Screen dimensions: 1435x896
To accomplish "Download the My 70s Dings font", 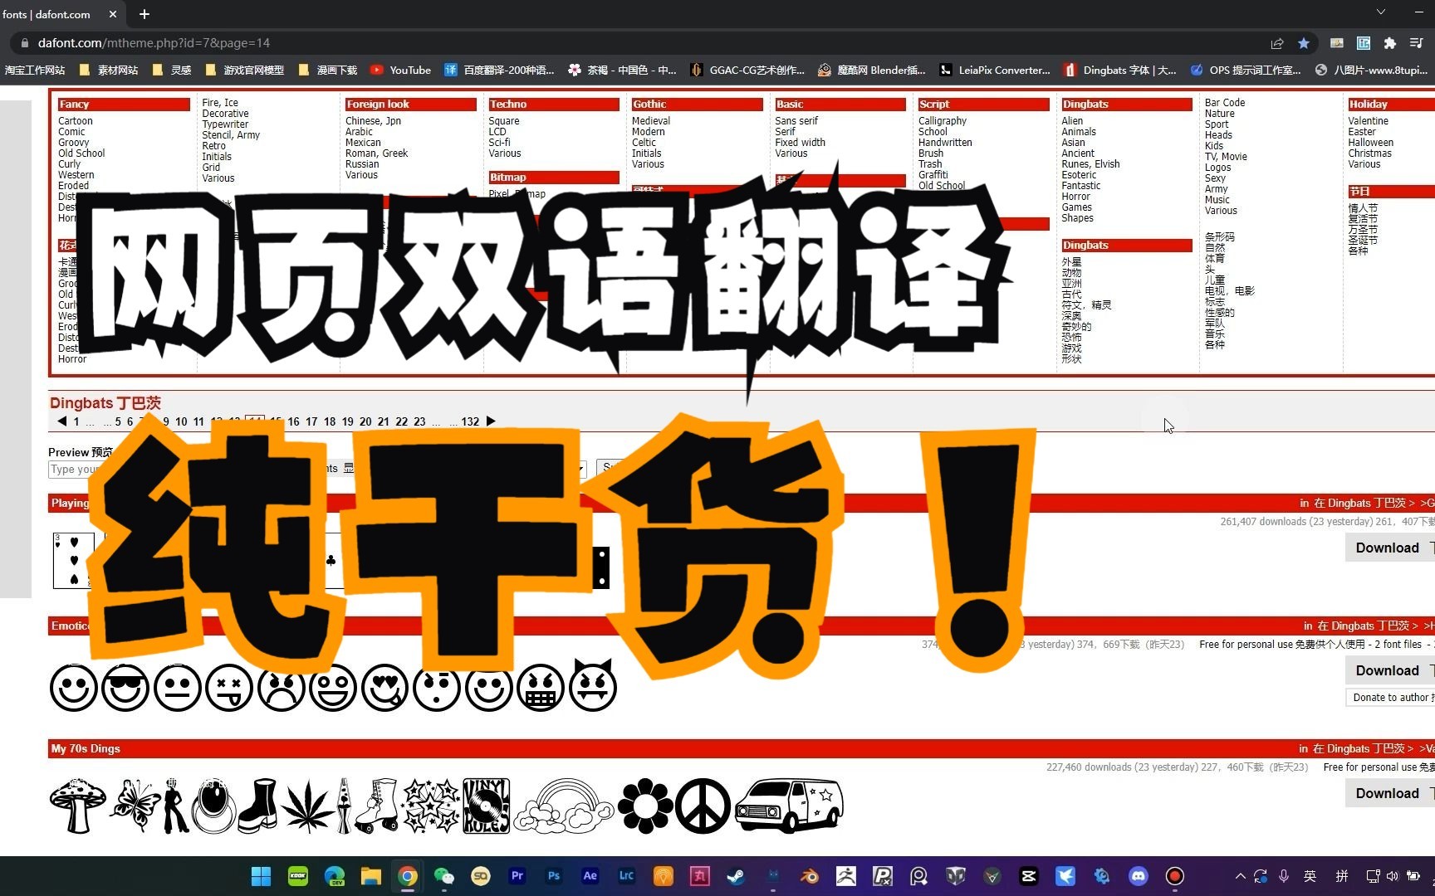I will [x=1385, y=793].
